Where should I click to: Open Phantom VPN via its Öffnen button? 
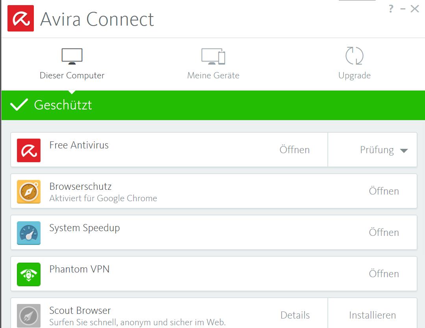click(x=384, y=274)
